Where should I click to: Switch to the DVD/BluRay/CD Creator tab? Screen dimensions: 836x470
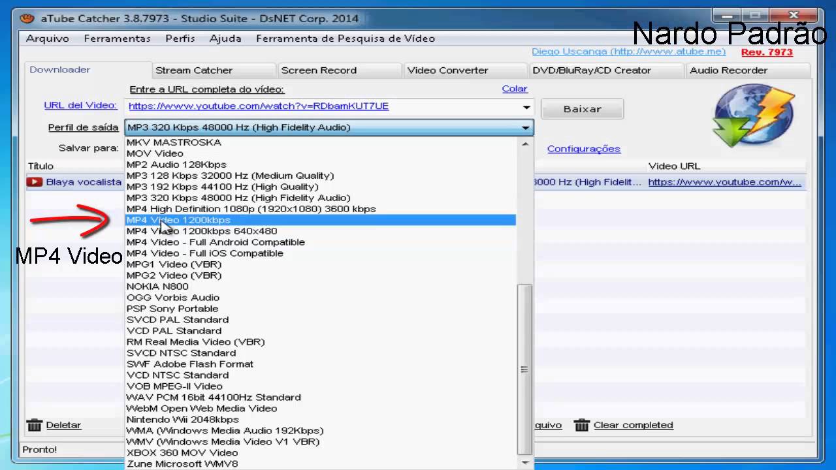(x=605, y=70)
